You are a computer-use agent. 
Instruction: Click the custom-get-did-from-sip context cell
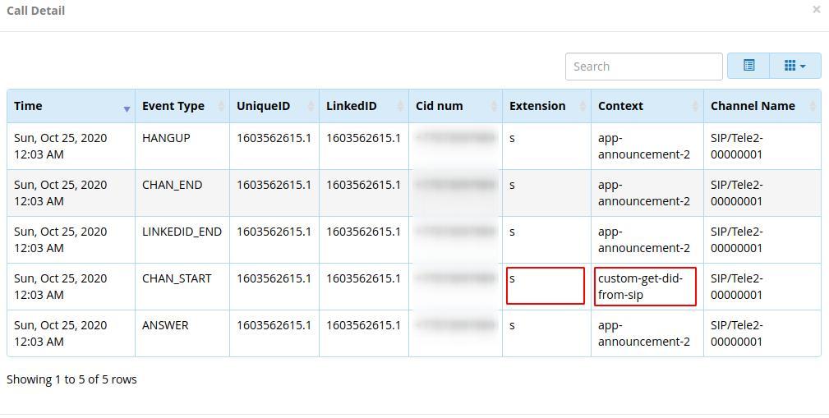[x=645, y=287]
